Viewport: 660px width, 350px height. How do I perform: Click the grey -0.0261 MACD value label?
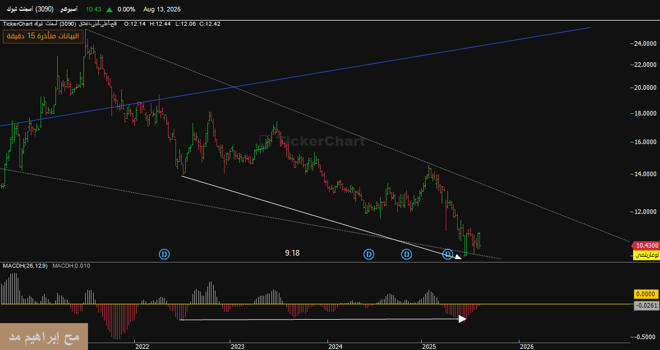(646, 306)
